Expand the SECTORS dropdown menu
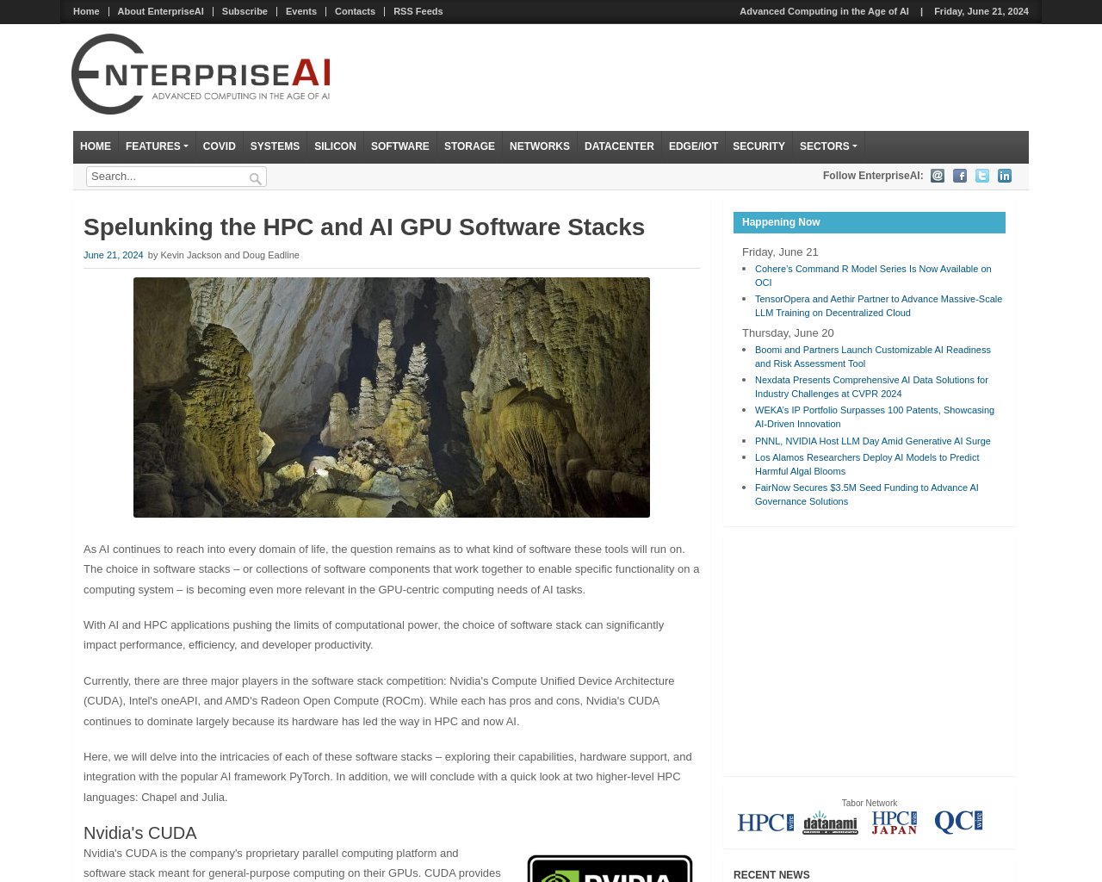Viewport: 1102px width, 882px height. [827, 146]
